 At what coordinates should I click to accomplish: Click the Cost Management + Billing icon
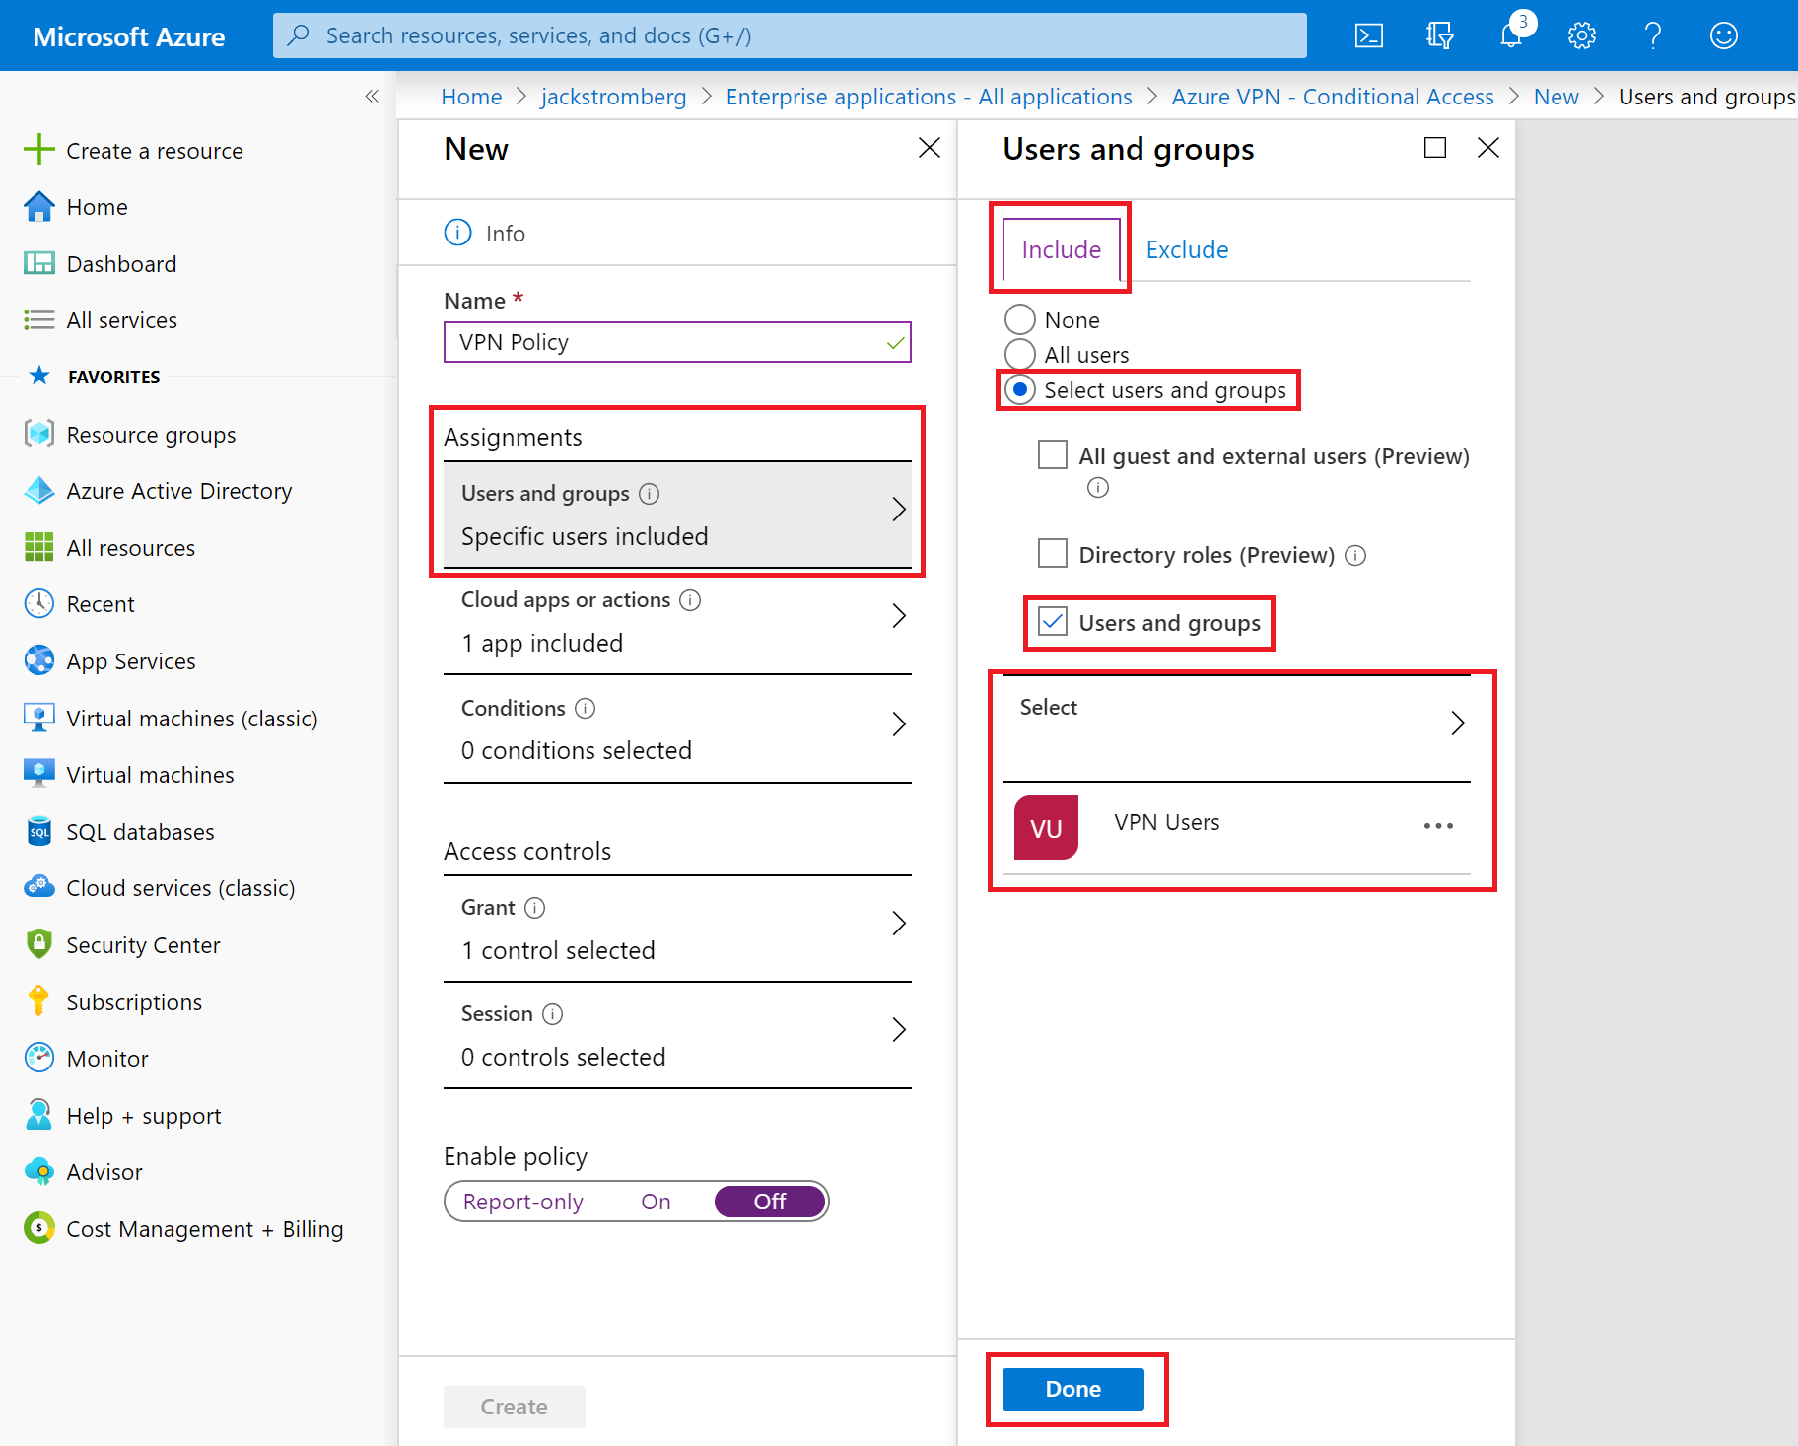[x=38, y=1228]
